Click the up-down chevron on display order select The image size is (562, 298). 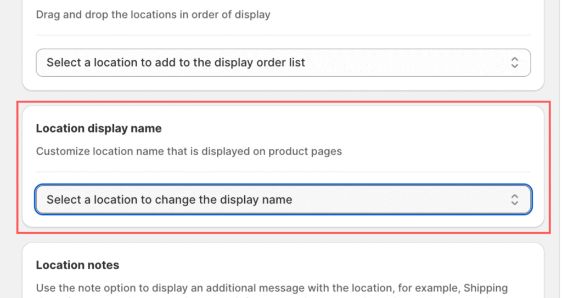pyautogui.click(x=514, y=62)
